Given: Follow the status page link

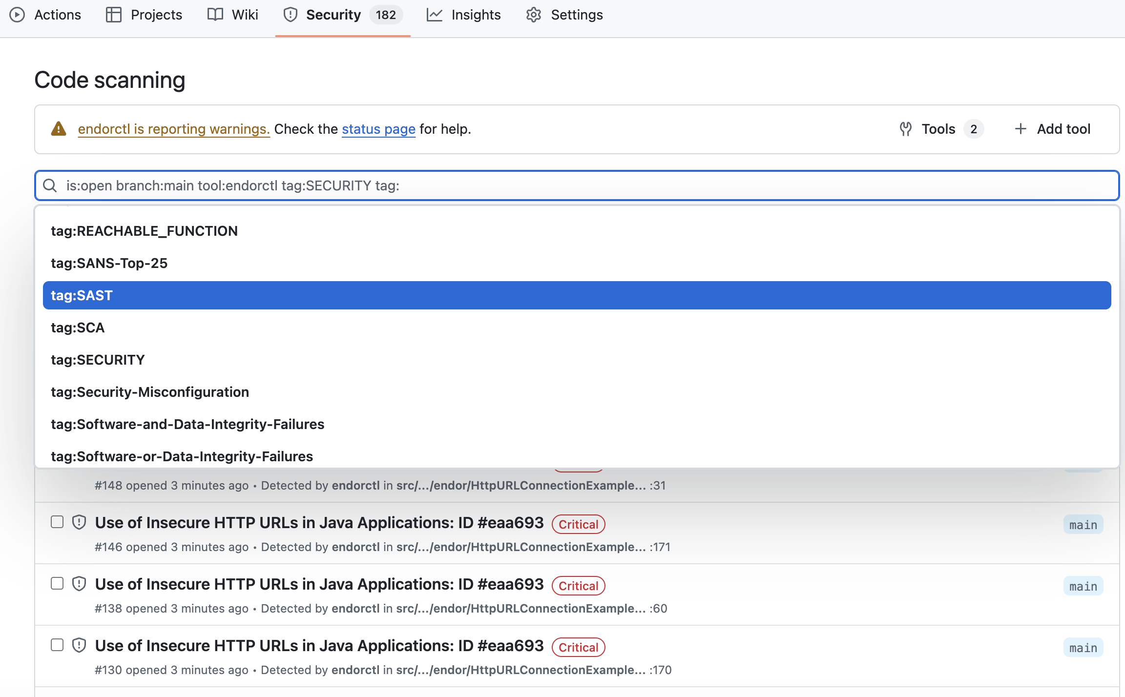Looking at the screenshot, I should click(x=378, y=129).
